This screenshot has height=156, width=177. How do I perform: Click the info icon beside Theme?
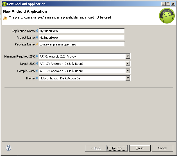pos(37,78)
